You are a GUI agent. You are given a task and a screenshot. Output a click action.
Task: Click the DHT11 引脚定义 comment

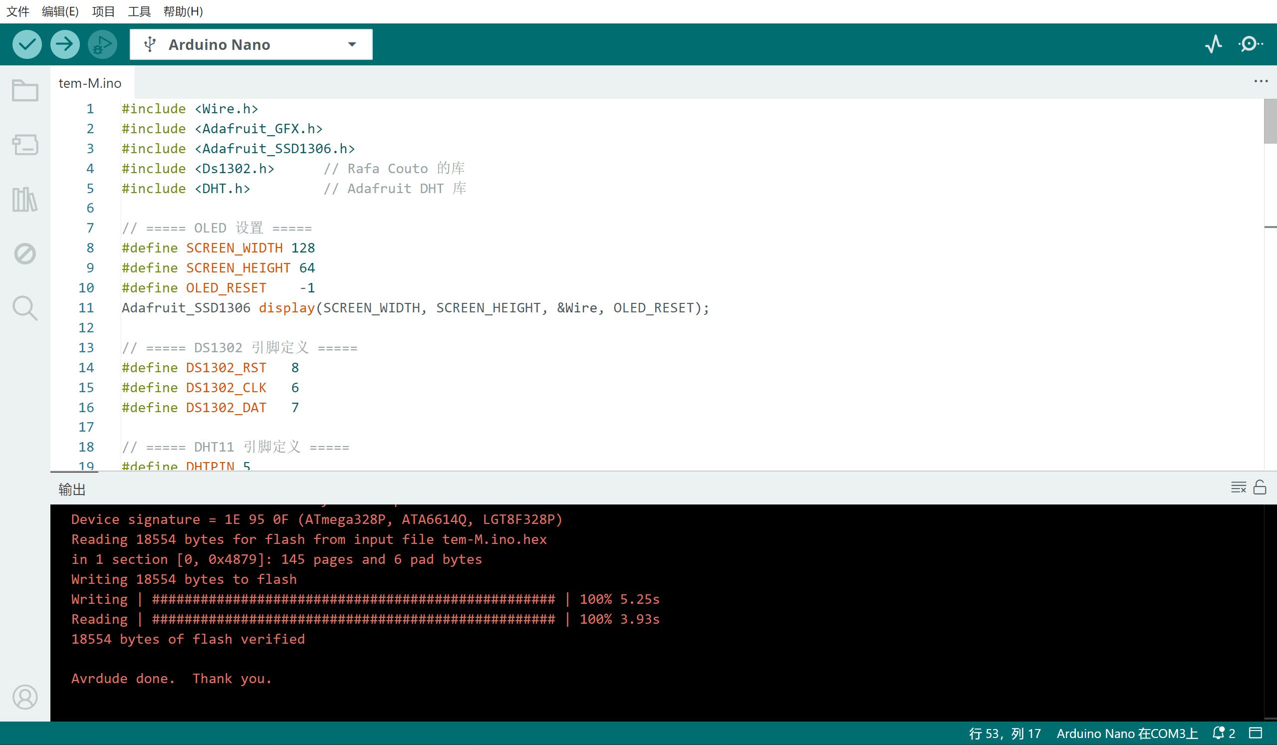coord(236,447)
